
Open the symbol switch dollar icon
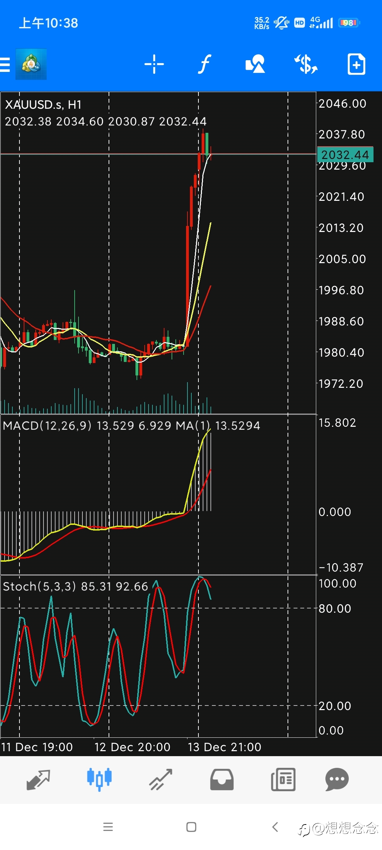pos(306,64)
